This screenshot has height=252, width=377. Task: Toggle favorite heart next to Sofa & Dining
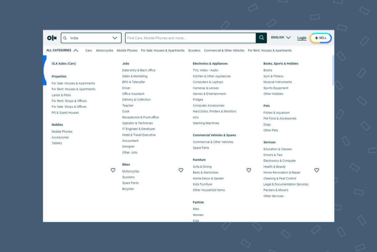(249, 170)
